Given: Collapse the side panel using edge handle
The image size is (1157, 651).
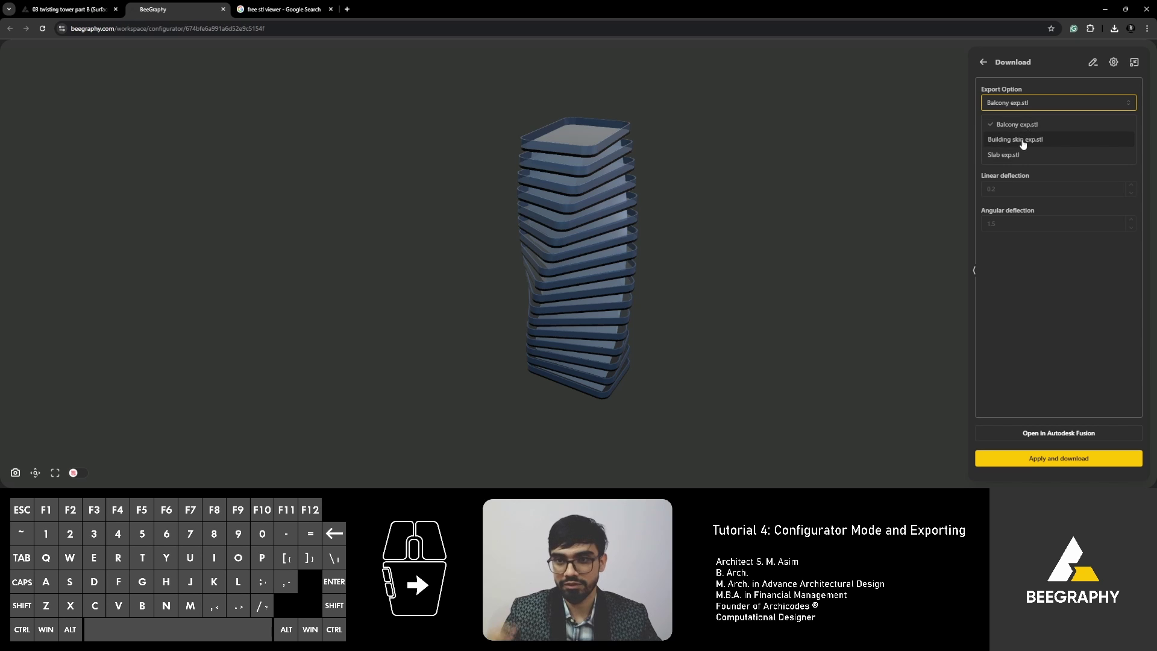Looking at the screenshot, I should click(974, 271).
